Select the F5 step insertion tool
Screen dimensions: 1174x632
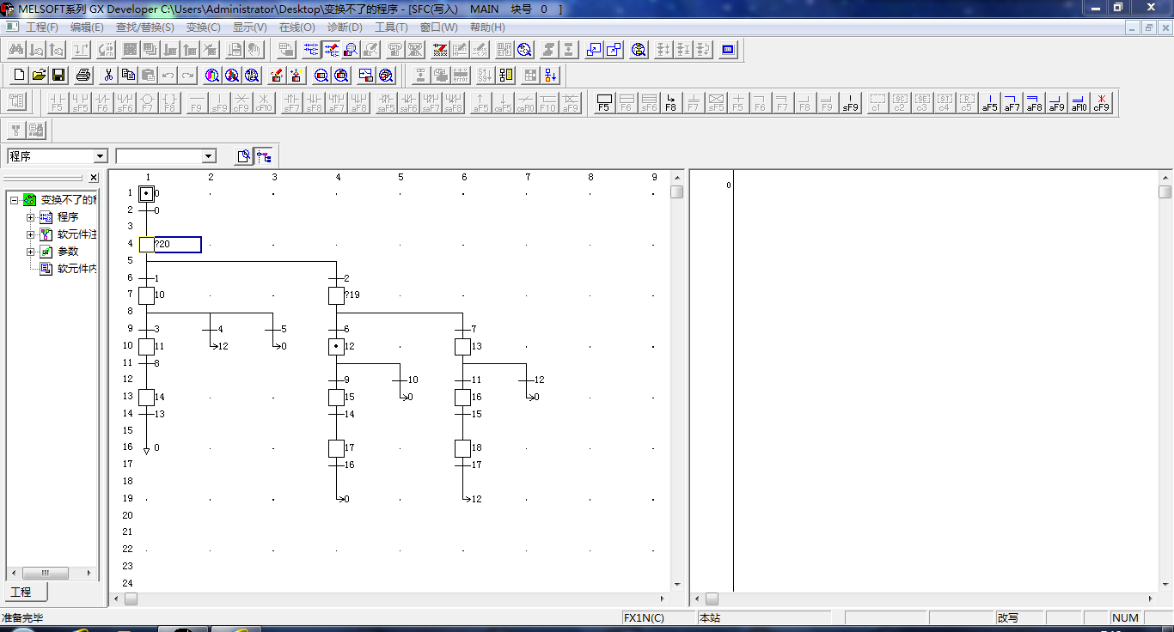604,103
